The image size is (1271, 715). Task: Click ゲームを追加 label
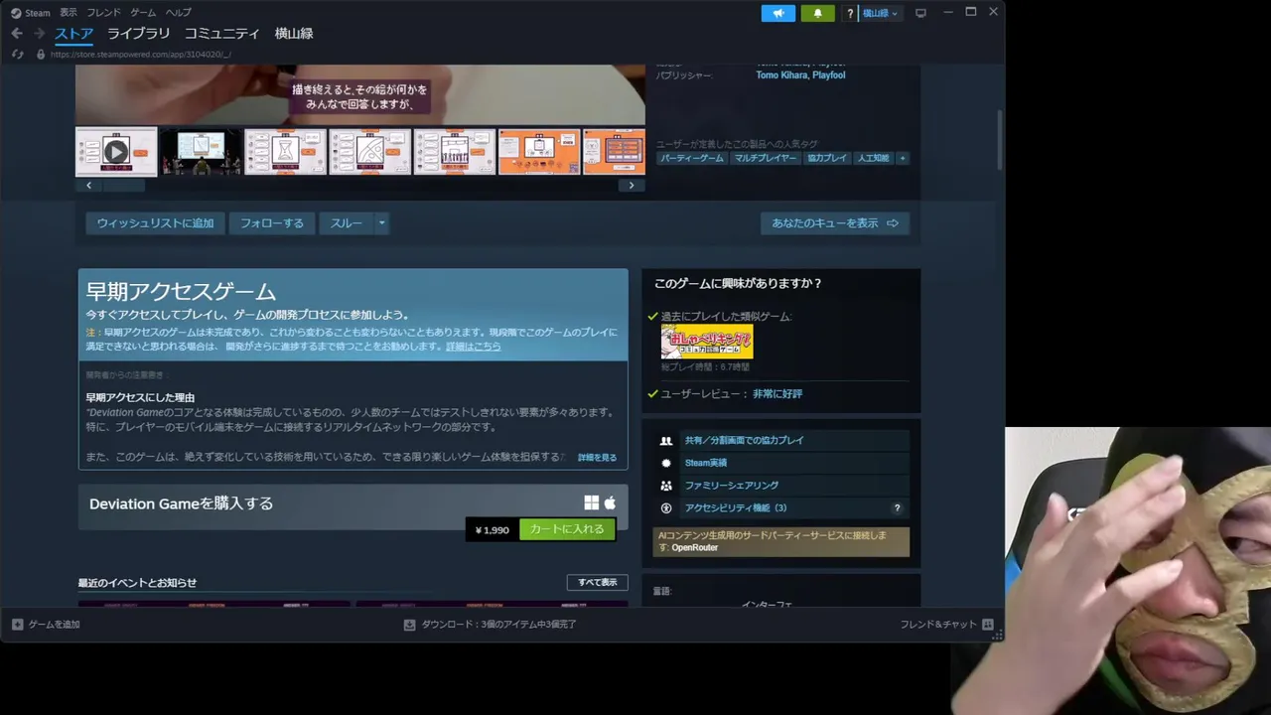[54, 625]
